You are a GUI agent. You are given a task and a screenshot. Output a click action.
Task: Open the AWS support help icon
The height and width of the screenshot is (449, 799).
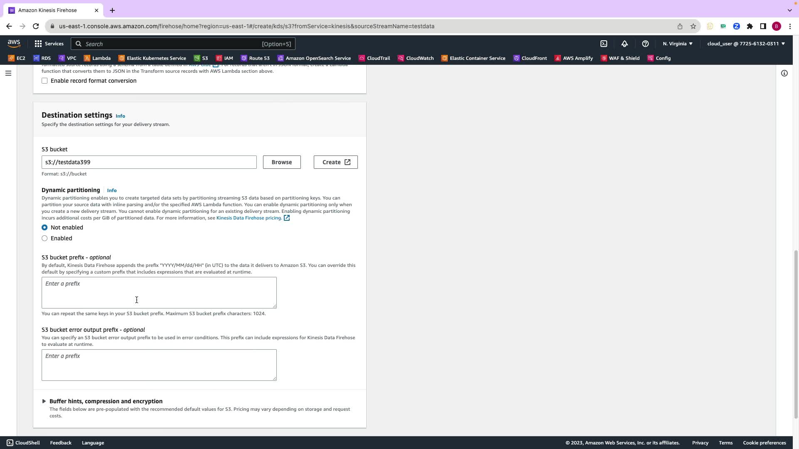coord(645,44)
